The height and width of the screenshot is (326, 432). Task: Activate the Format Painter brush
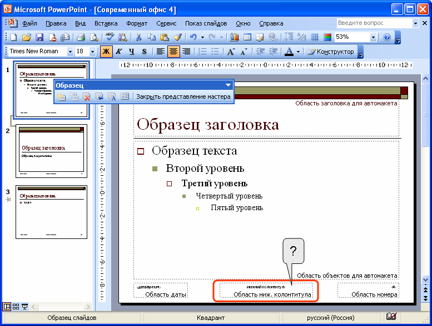point(177,37)
